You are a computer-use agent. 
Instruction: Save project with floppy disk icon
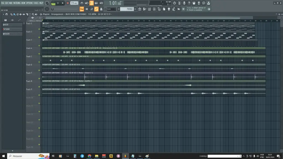click(194, 3)
